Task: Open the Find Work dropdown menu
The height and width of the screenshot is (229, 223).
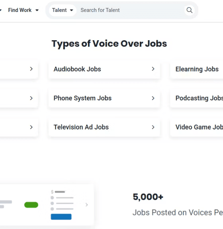Action: [23, 10]
